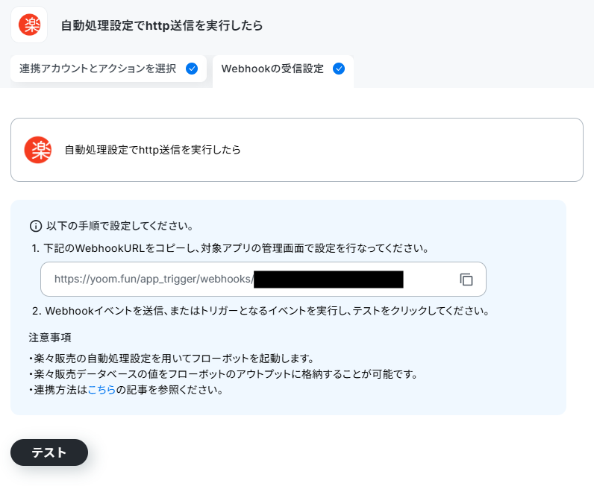Click the blacked-out part of the Webhook URL
This screenshot has width=594, height=486.
pyautogui.click(x=328, y=280)
